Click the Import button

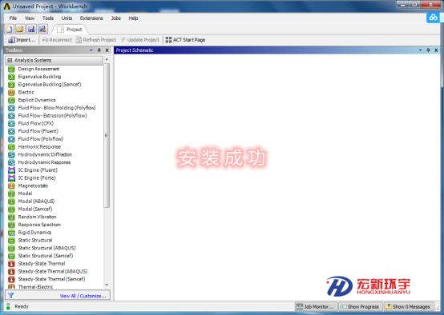point(22,40)
